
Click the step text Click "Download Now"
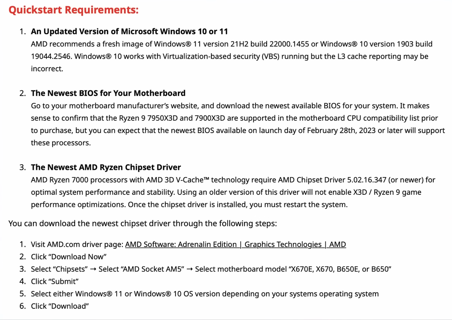[69, 257]
